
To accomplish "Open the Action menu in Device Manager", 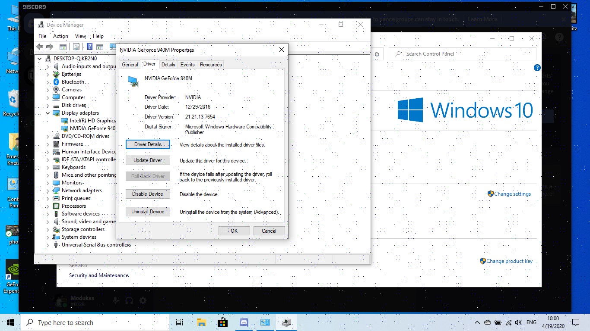I will pyautogui.click(x=60, y=36).
